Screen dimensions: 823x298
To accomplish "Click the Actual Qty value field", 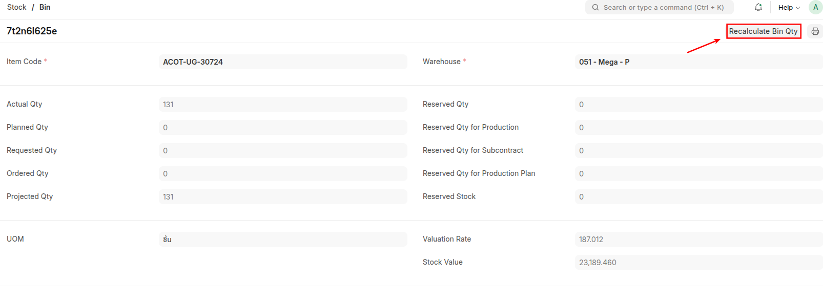I will pyautogui.click(x=283, y=104).
